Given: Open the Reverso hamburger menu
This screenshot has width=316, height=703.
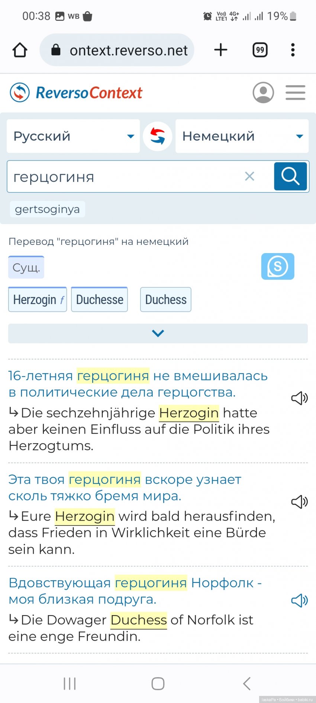Looking at the screenshot, I should (x=296, y=93).
